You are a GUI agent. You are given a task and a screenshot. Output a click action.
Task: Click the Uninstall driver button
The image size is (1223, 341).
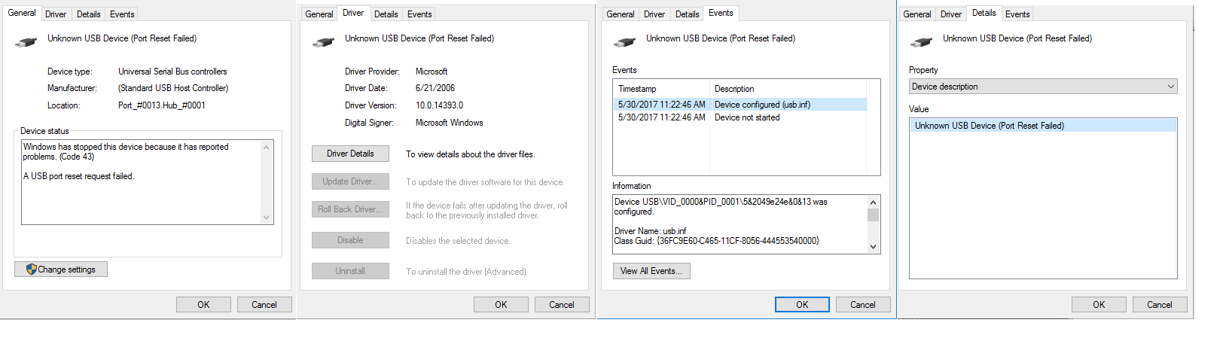350,271
